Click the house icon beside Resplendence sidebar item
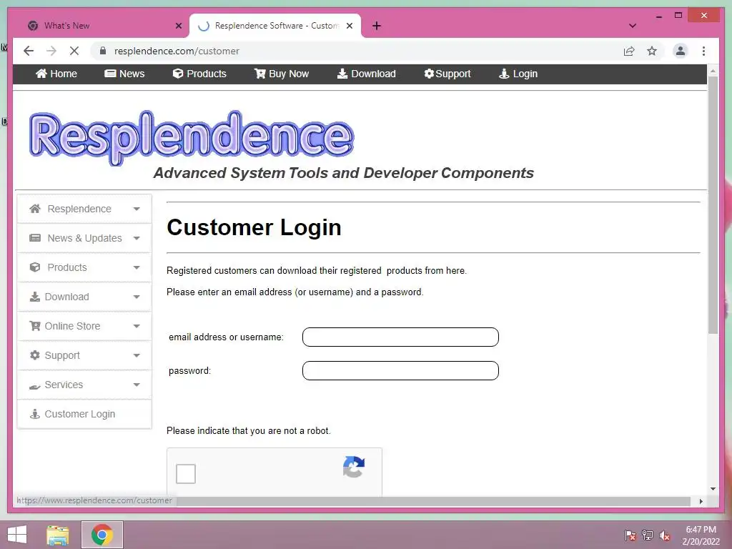Image resolution: width=732 pixels, height=549 pixels. pos(35,209)
